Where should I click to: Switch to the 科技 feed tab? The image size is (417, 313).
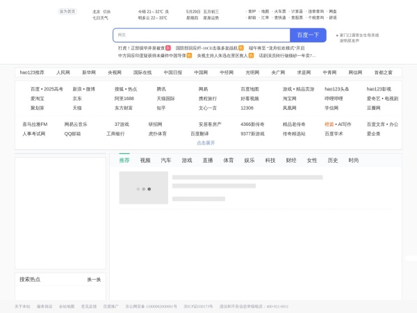pos(270,160)
